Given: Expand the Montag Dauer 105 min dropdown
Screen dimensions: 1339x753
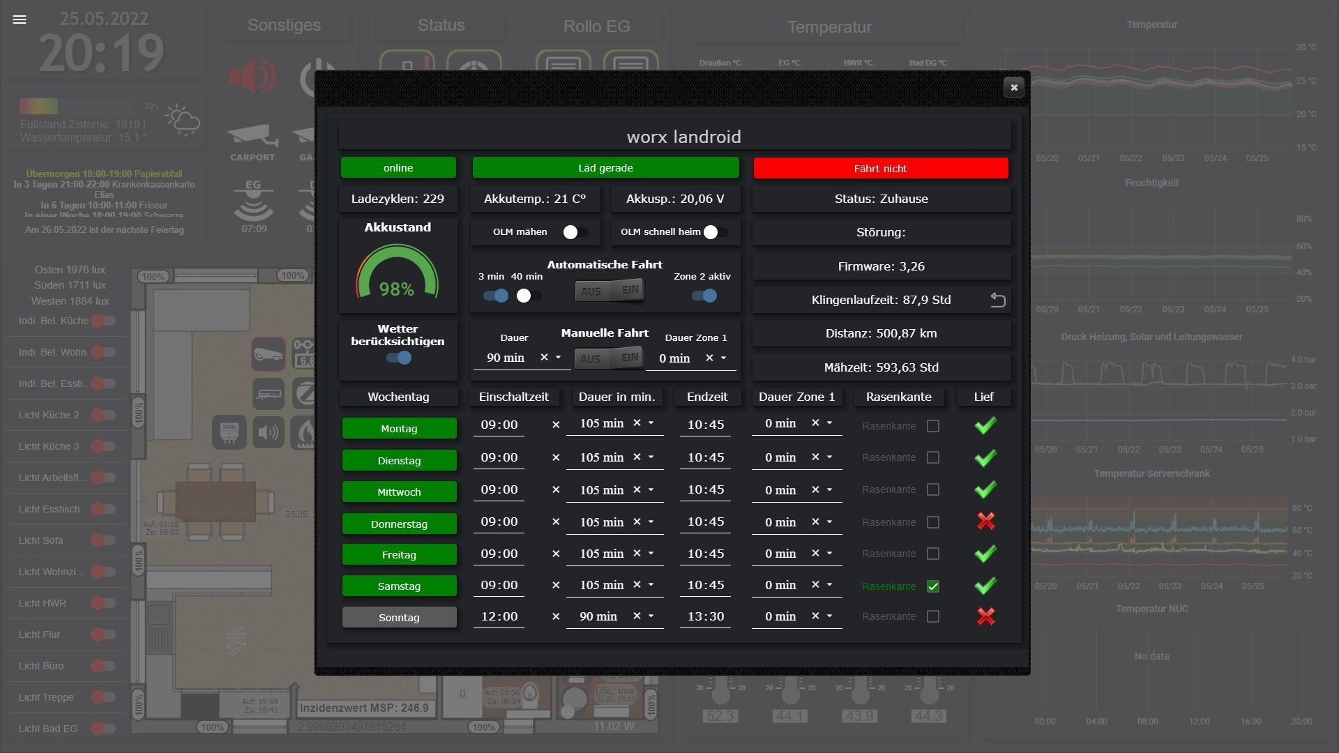Looking at the screenshot, I should pos(651,423).
